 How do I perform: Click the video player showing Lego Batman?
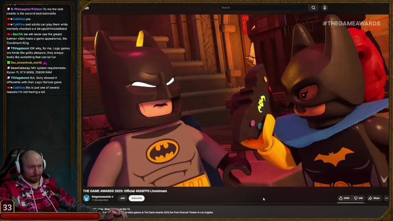pyautogui.click(x=236, y=100)
